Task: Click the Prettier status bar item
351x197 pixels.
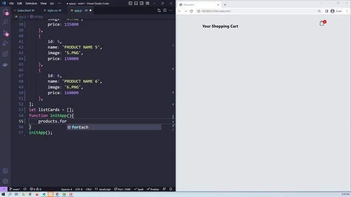Action: pos(152,189)
